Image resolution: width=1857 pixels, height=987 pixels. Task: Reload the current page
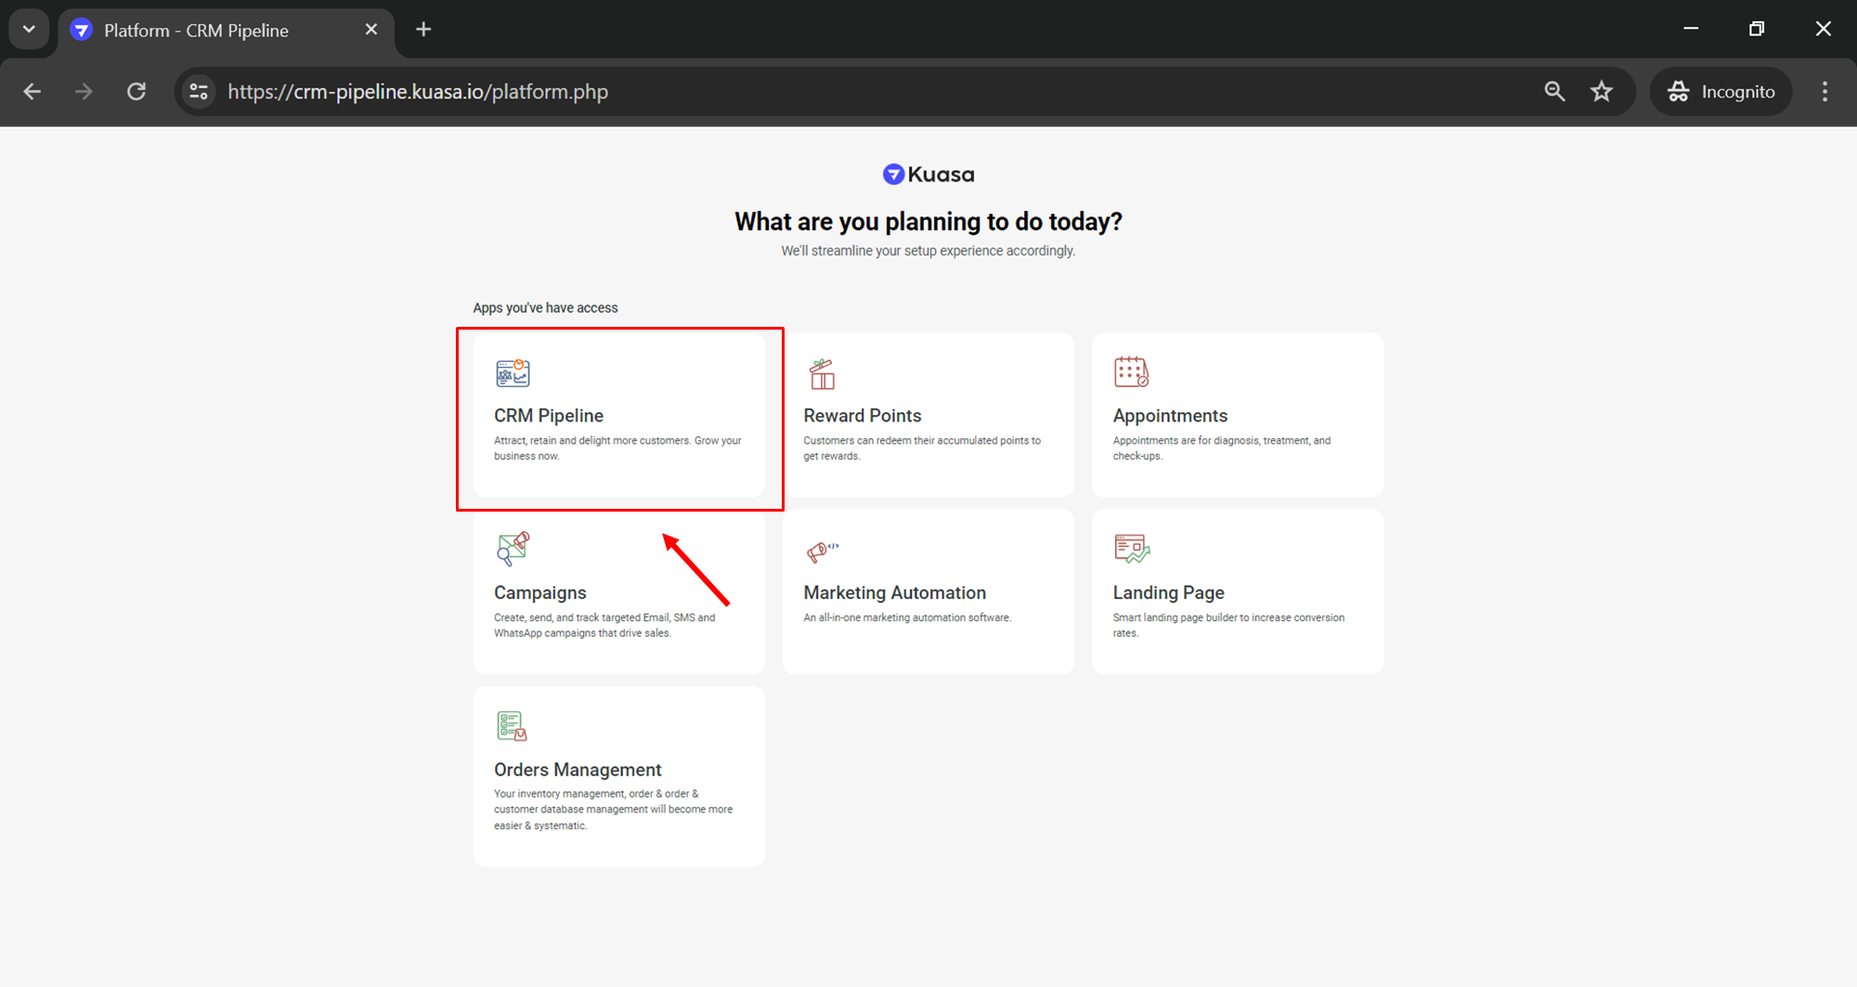pyautogui.click(x=136, y=91)
